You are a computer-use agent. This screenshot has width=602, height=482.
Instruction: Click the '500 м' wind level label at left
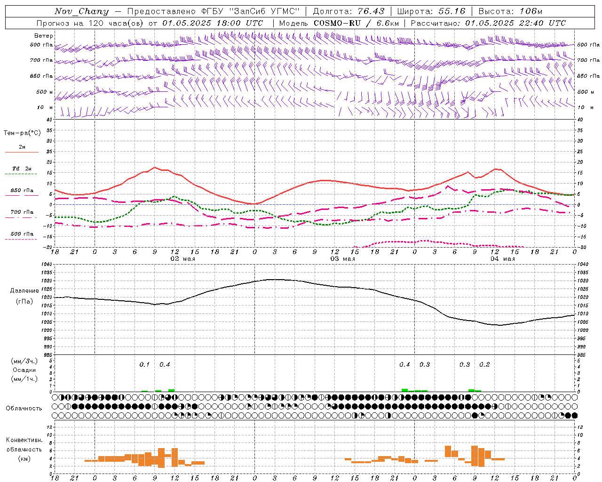click(45, 92)
